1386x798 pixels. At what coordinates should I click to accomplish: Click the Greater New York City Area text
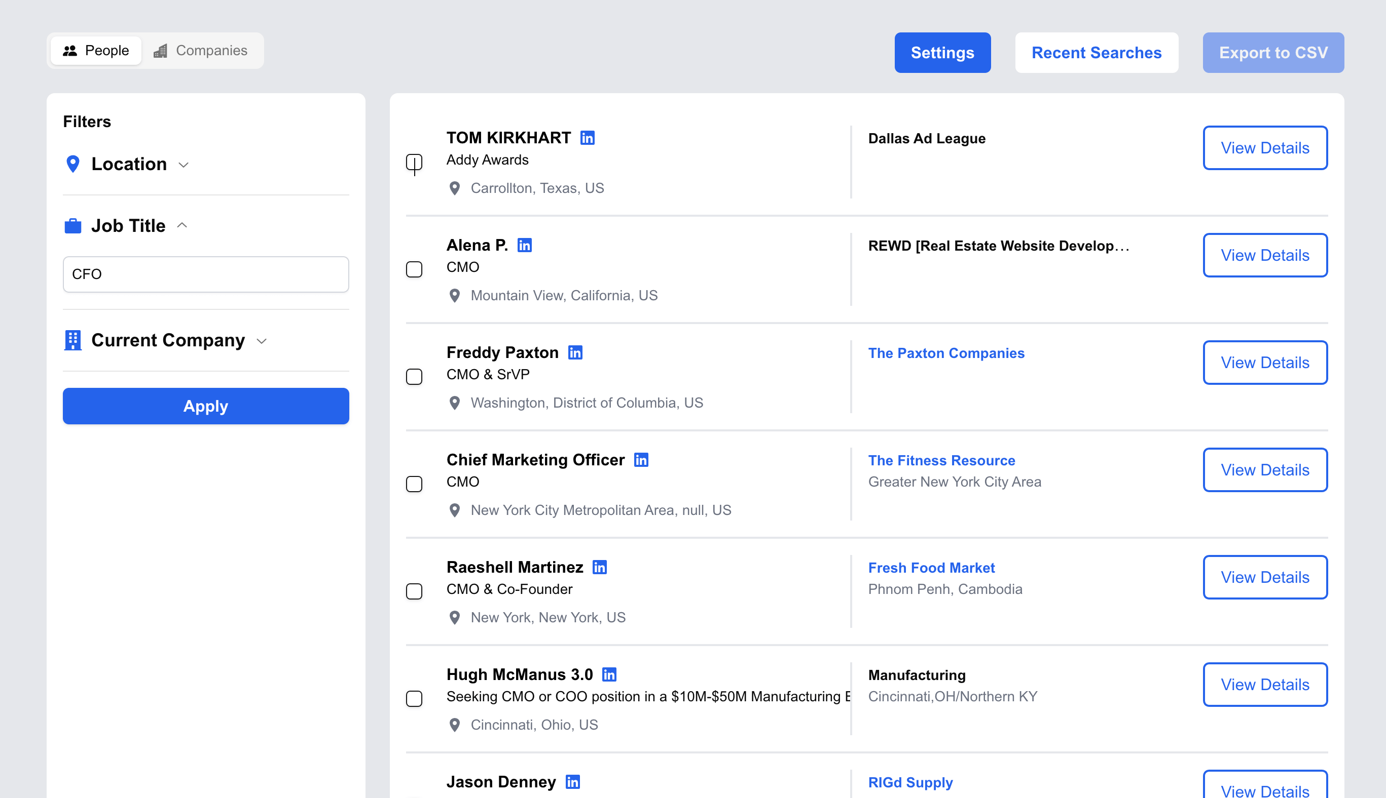pos(954,483)
